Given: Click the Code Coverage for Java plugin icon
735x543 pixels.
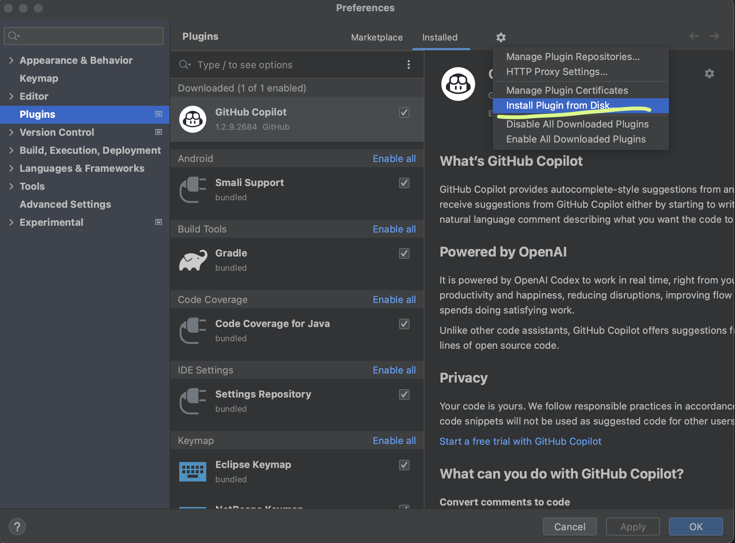Looking at the screenshot, I should (193, 331).
